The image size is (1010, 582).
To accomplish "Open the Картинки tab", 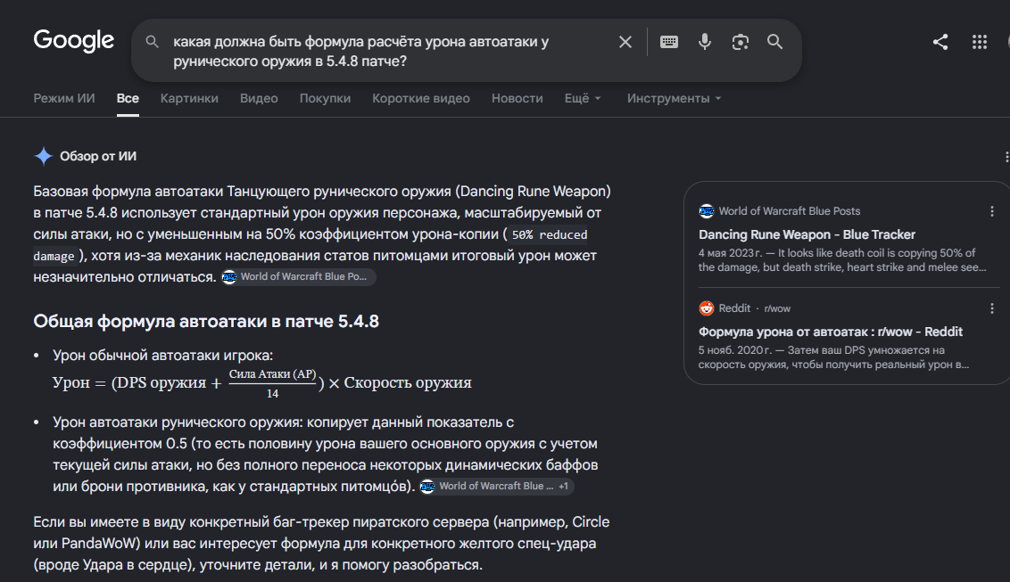I will (189, 98).
